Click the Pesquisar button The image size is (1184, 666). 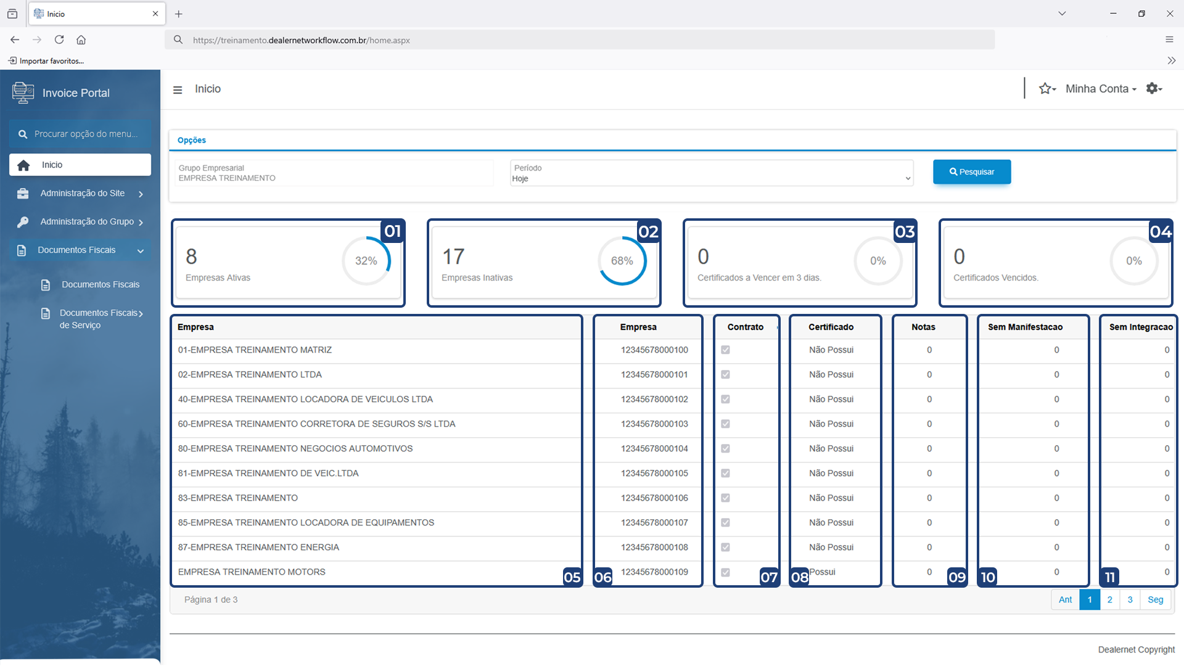[x=972, y=172]
